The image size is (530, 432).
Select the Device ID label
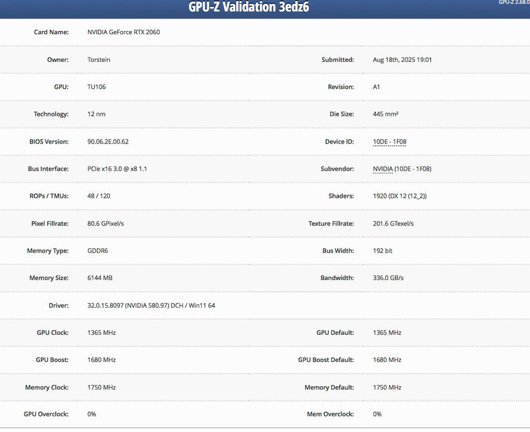(x=340, y=142)
